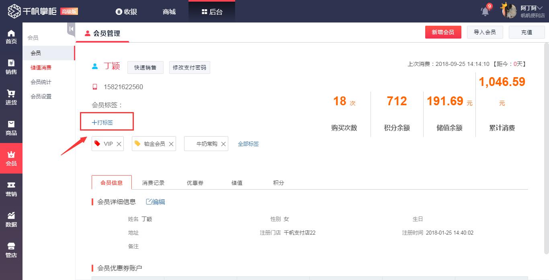Open the 数据 data analytics module

tap(11, 220)
